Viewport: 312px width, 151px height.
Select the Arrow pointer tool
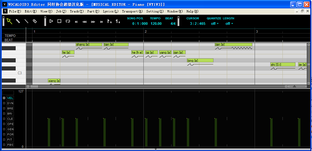tap(9, 21)
